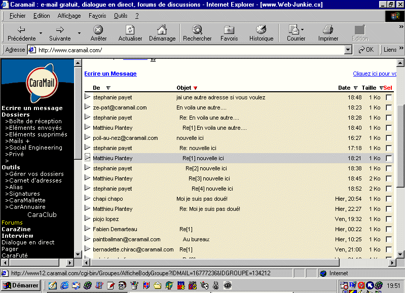Click the sidebar scroll right arrow
Image resolution: width=405 pixels, height=293 pixels.
click(x=70, y=263)
